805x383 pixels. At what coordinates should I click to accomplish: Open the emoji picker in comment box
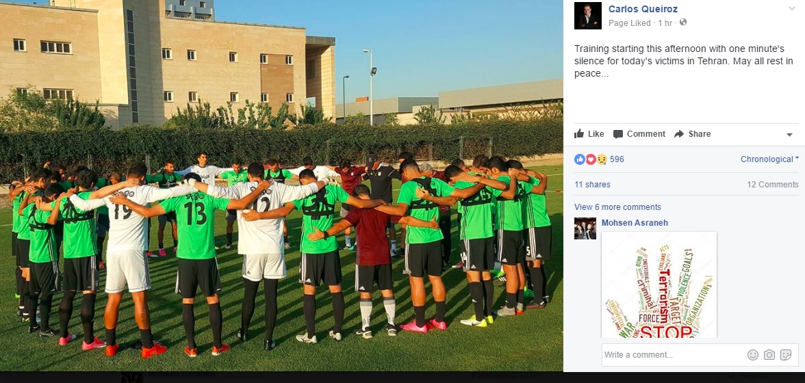(753, 355)
